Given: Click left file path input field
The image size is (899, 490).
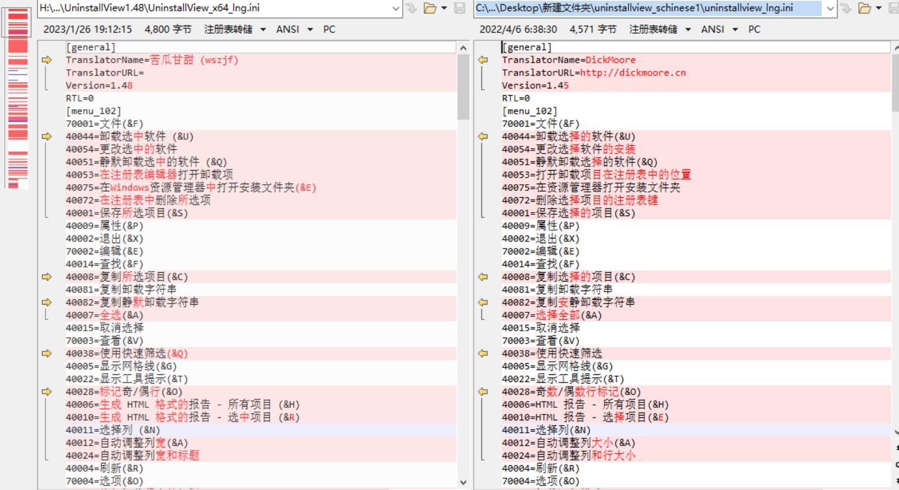Looking at the screenshot, I should tap(214, 8).
